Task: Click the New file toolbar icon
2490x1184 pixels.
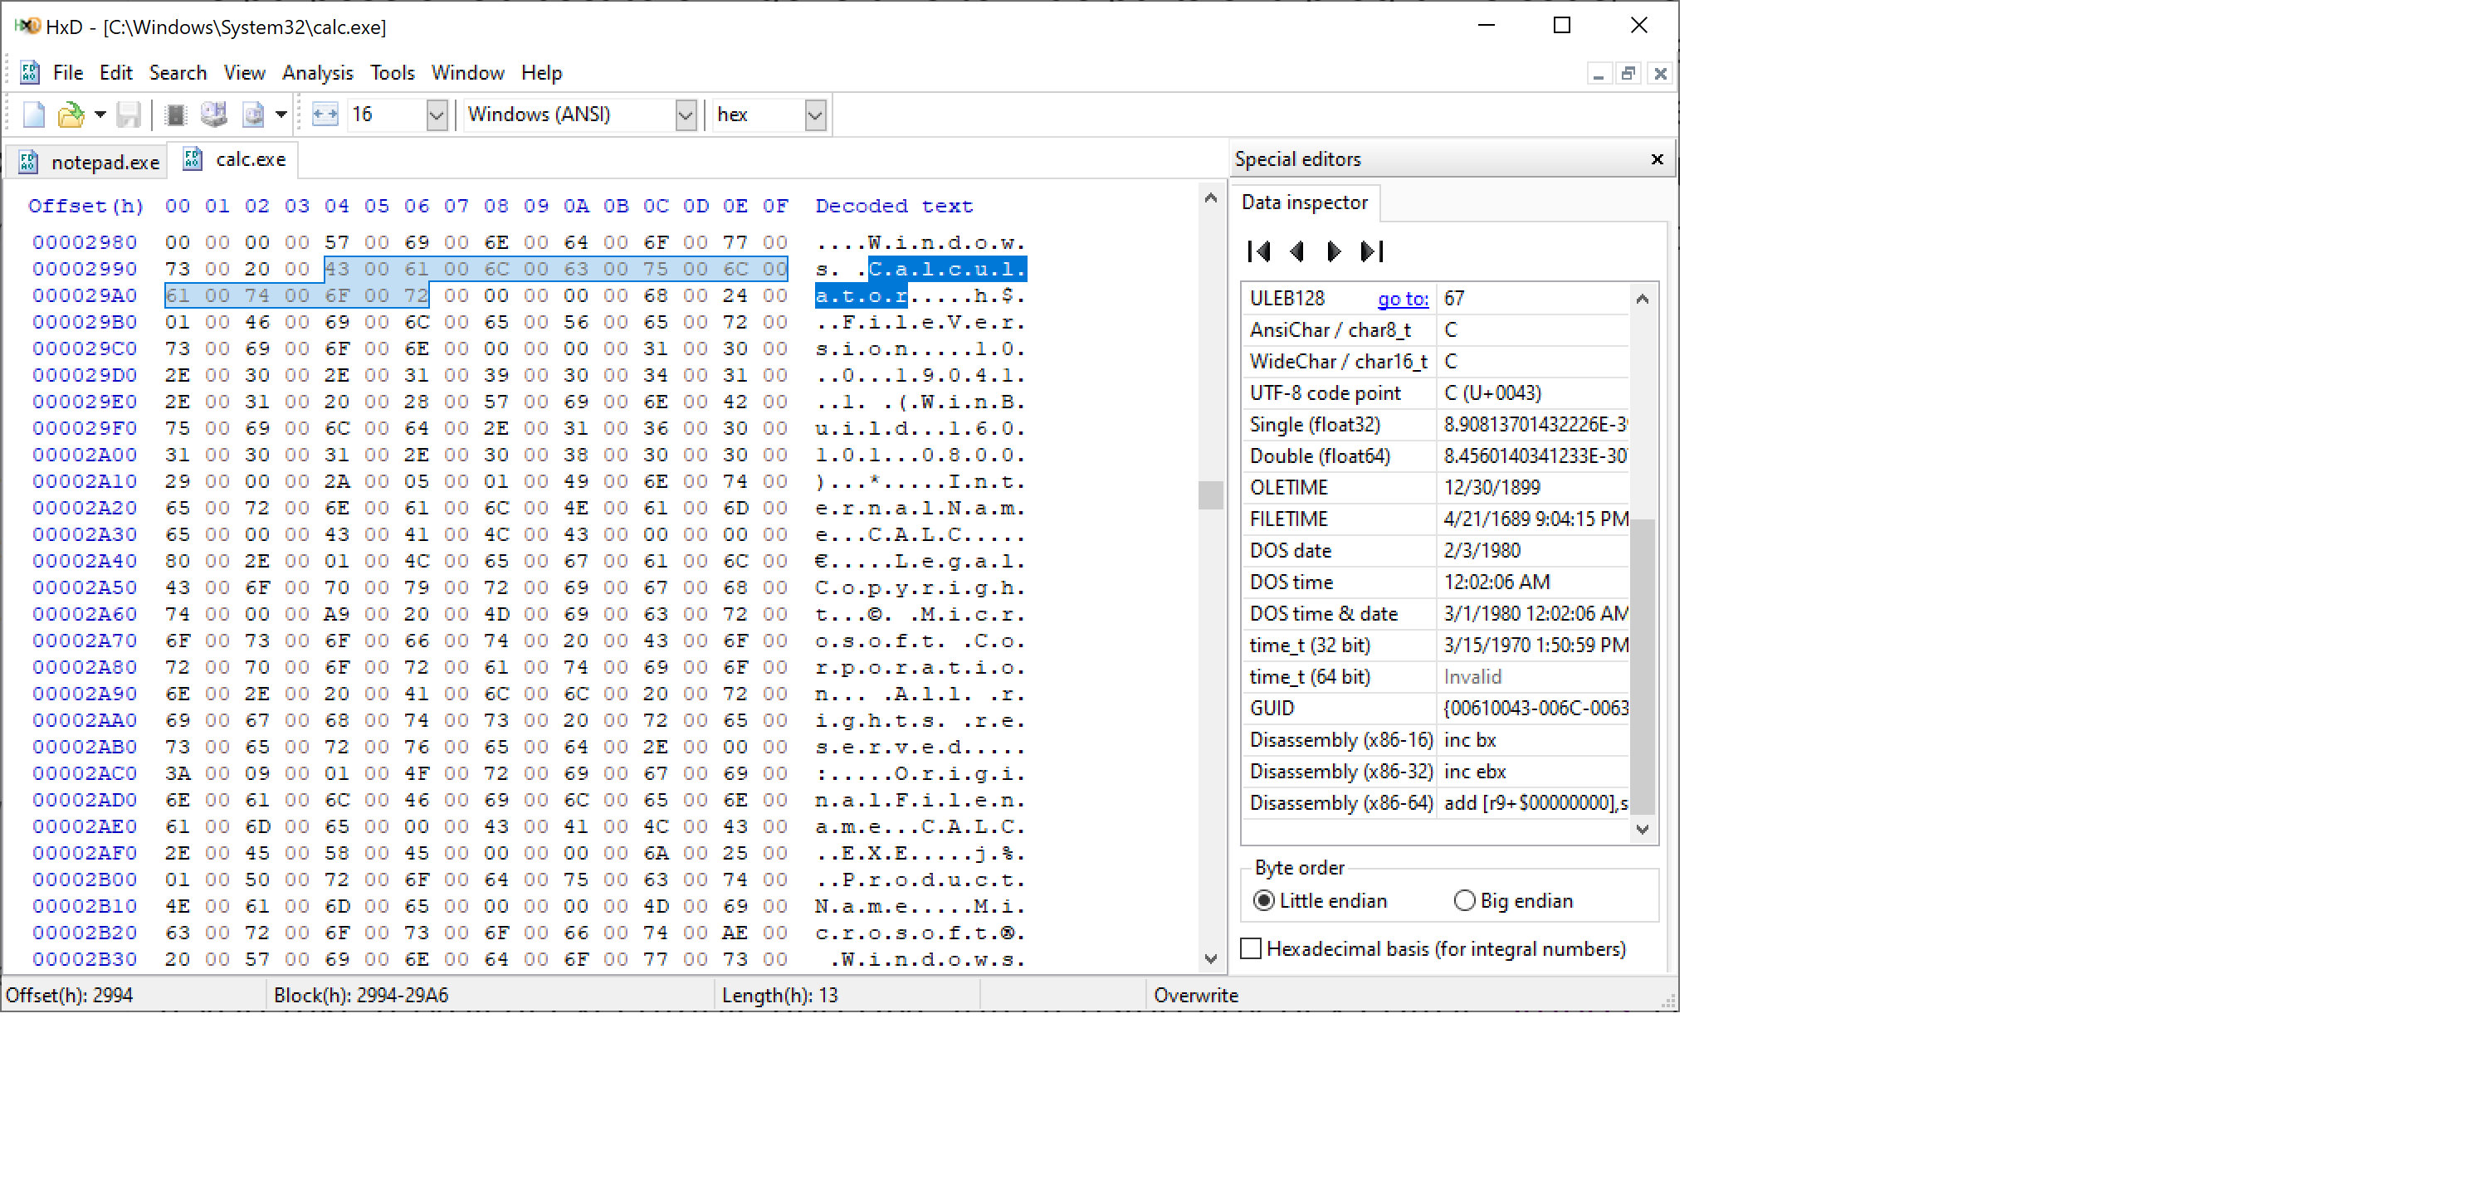Action: [33, 115]
